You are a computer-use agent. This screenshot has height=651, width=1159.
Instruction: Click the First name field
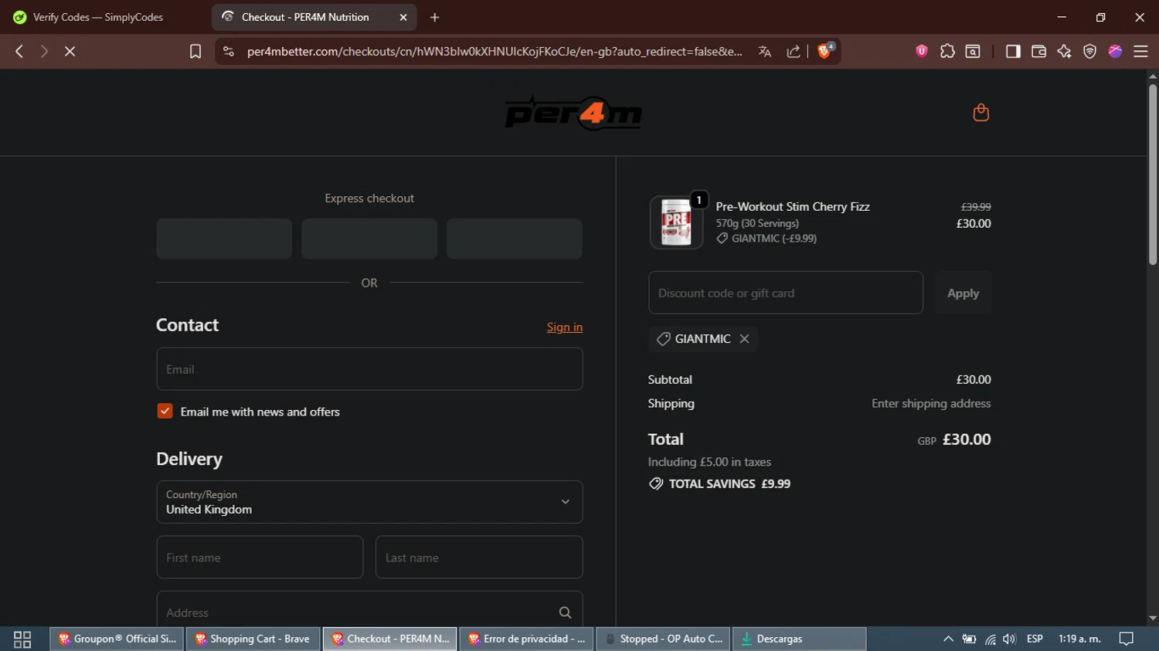pyautogui.click(x=260, y=558)
